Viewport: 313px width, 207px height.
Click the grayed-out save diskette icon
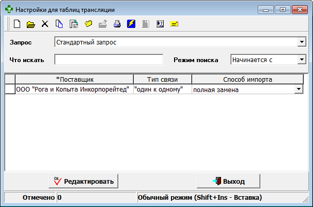(x=146, y=24)
